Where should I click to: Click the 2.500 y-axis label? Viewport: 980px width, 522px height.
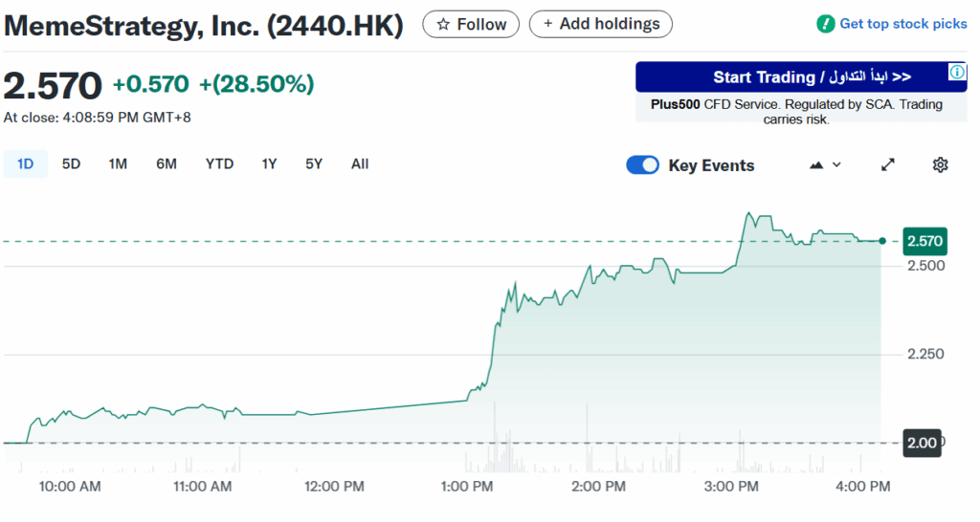coord(926,266)
